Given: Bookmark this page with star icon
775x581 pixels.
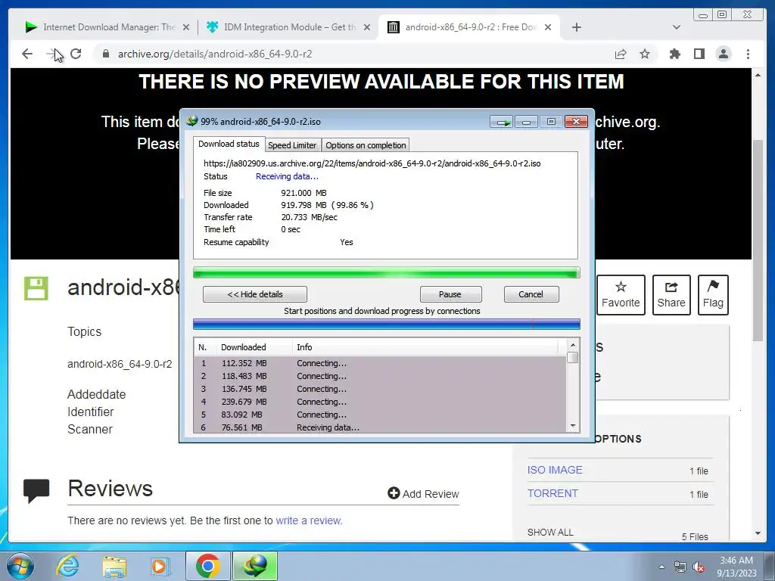Looking at the screenshot, I should (x=645, y=54).
